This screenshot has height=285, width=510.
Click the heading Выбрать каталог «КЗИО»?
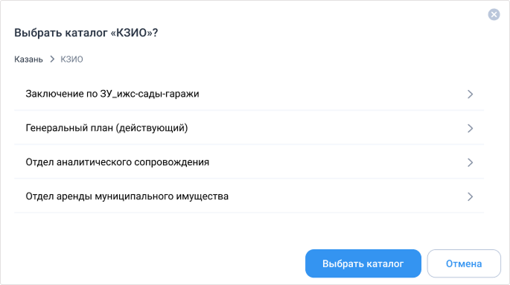pyautogui.click(x=86, y=33)
